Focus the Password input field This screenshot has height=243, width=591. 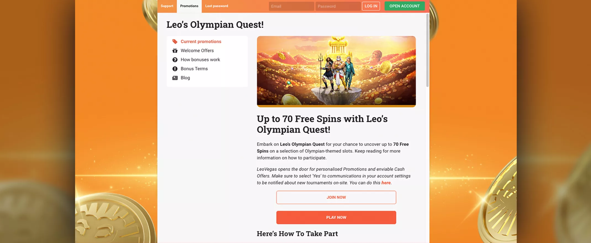[338, 6]
